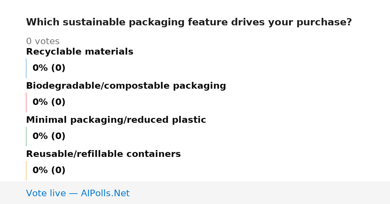Click the 0 votes total count
Viewport: 390px width, 204px height.
(43, 42)
